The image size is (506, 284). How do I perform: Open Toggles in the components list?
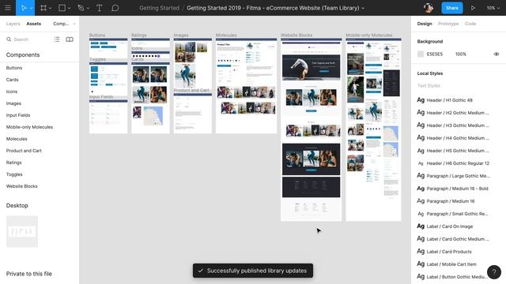[14, 174]
